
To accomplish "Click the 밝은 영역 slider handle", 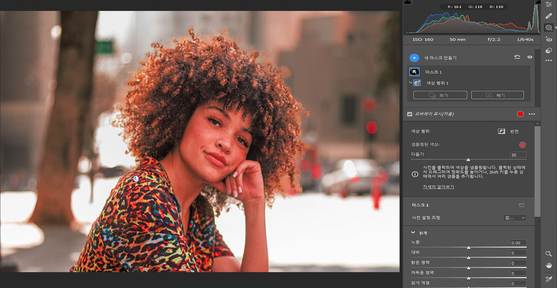I will coord(469,268).
